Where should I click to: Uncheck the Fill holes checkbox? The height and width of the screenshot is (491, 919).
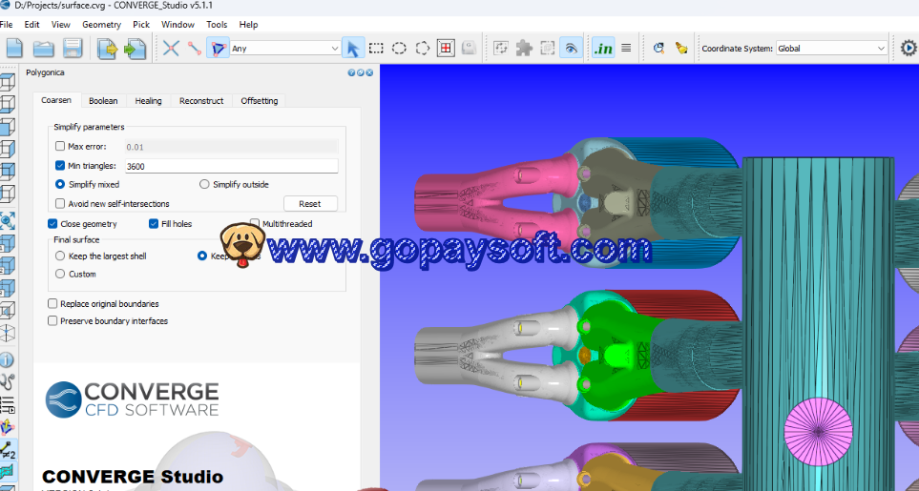click(x=154, y=224)
